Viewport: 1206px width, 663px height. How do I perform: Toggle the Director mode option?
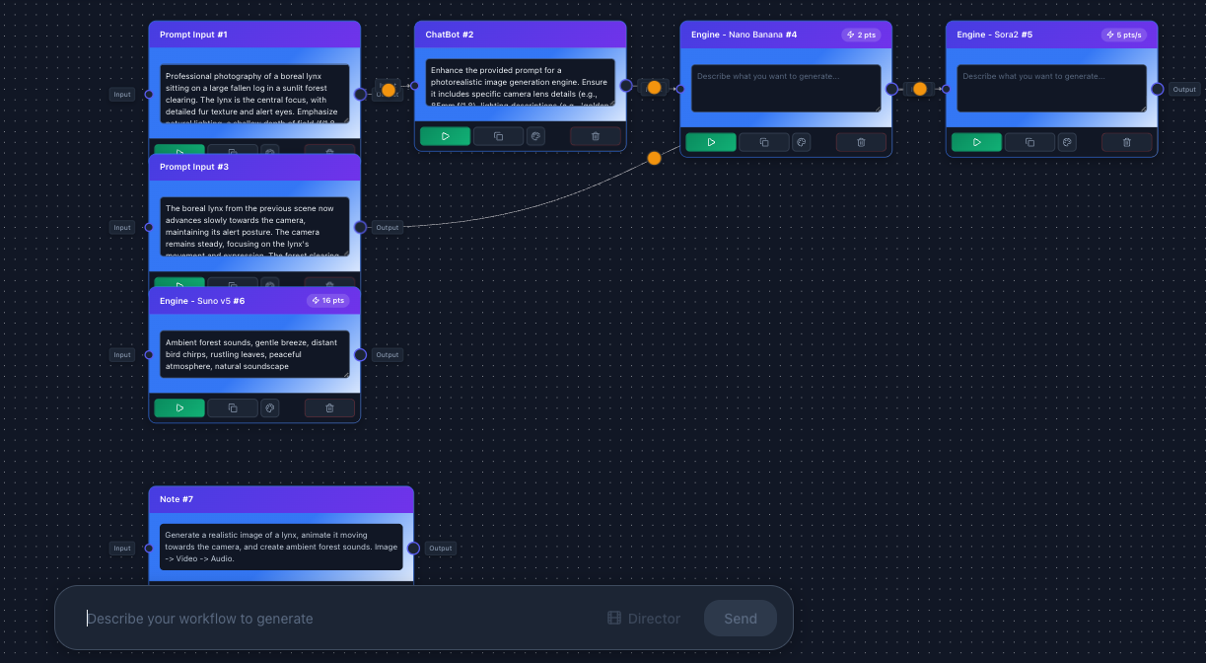point(644,619)
